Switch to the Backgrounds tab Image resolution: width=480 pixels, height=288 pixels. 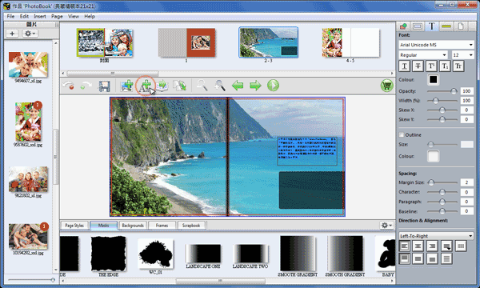coord(133,226)
